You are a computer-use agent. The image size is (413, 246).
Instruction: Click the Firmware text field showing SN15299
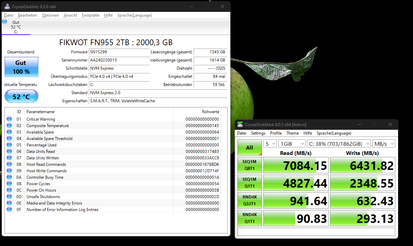tap(119, 52)
